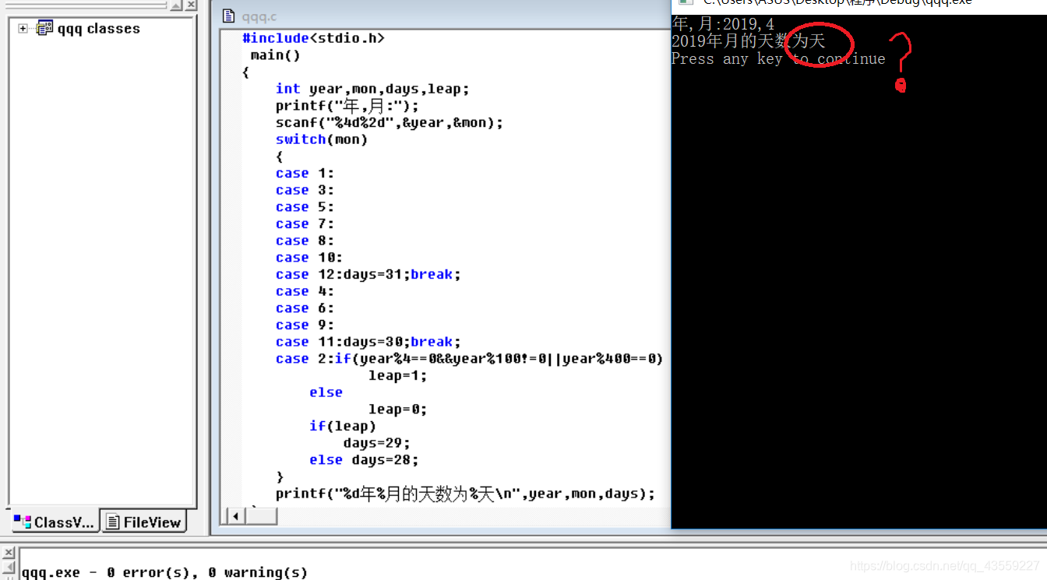Click the '#include<stdio.h>' line in editor

click(313, 38)
